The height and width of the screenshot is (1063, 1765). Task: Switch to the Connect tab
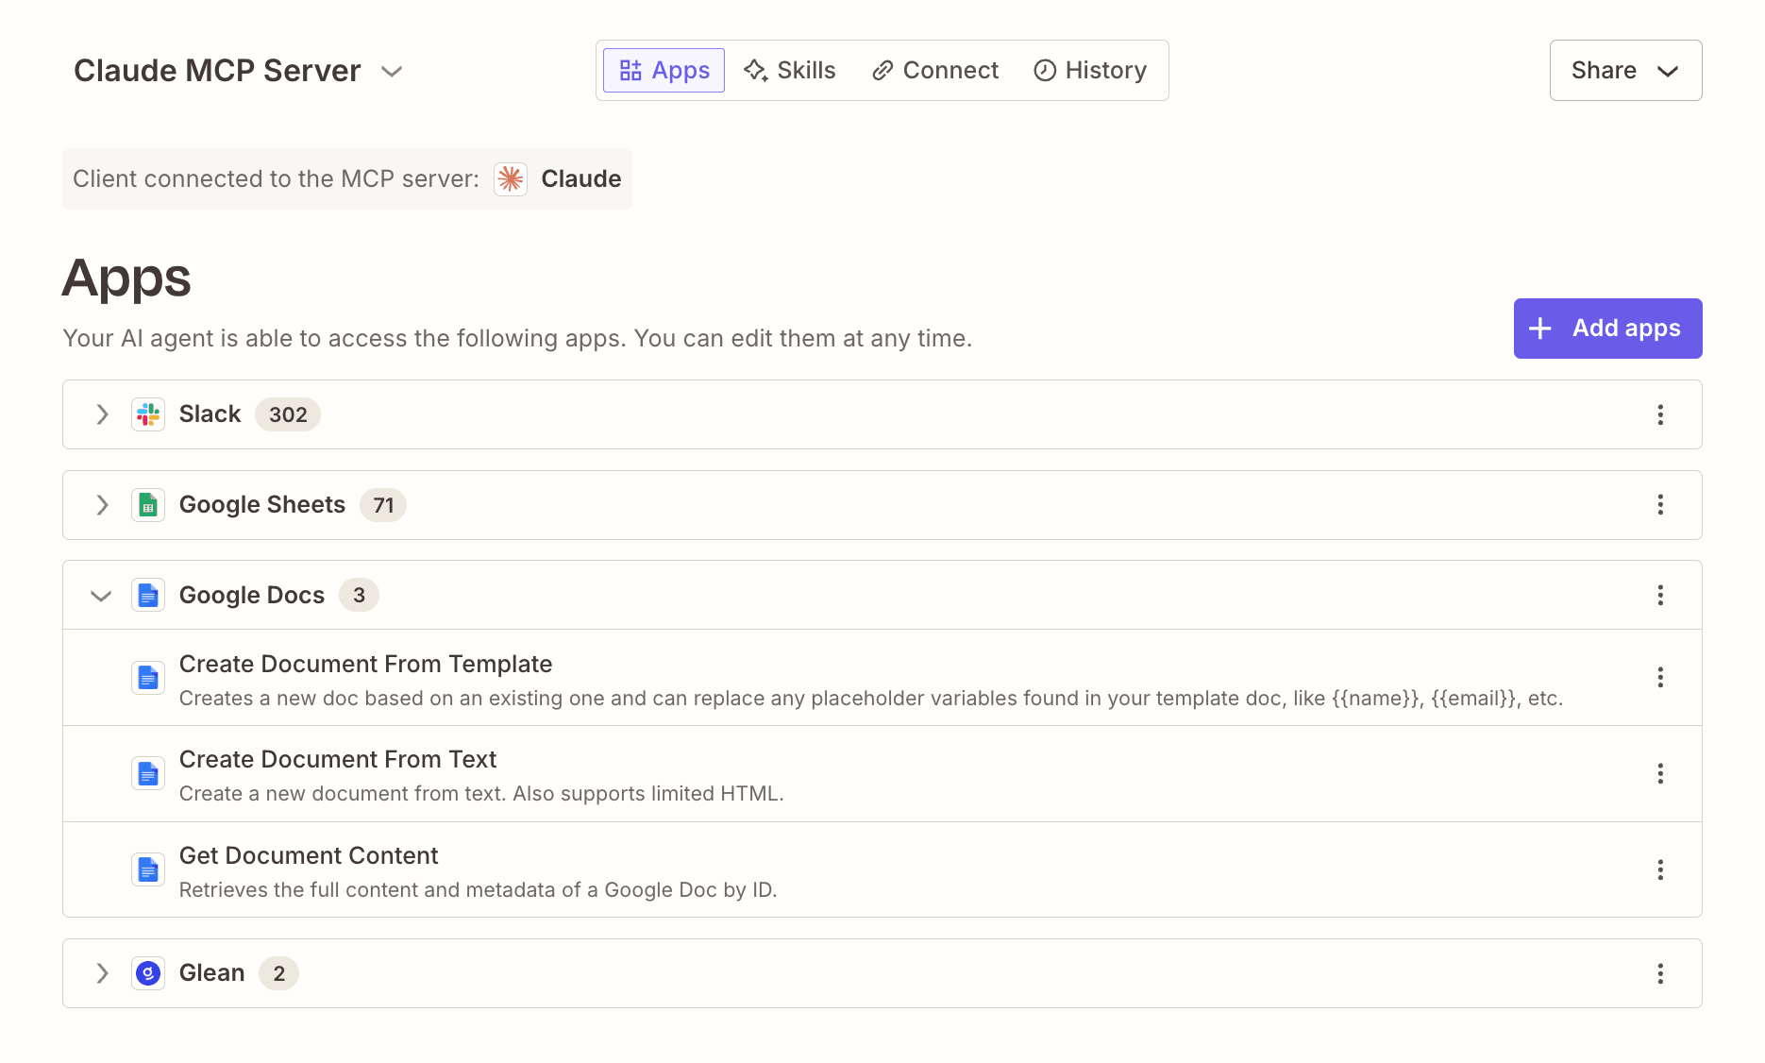(x=935, y=70)
